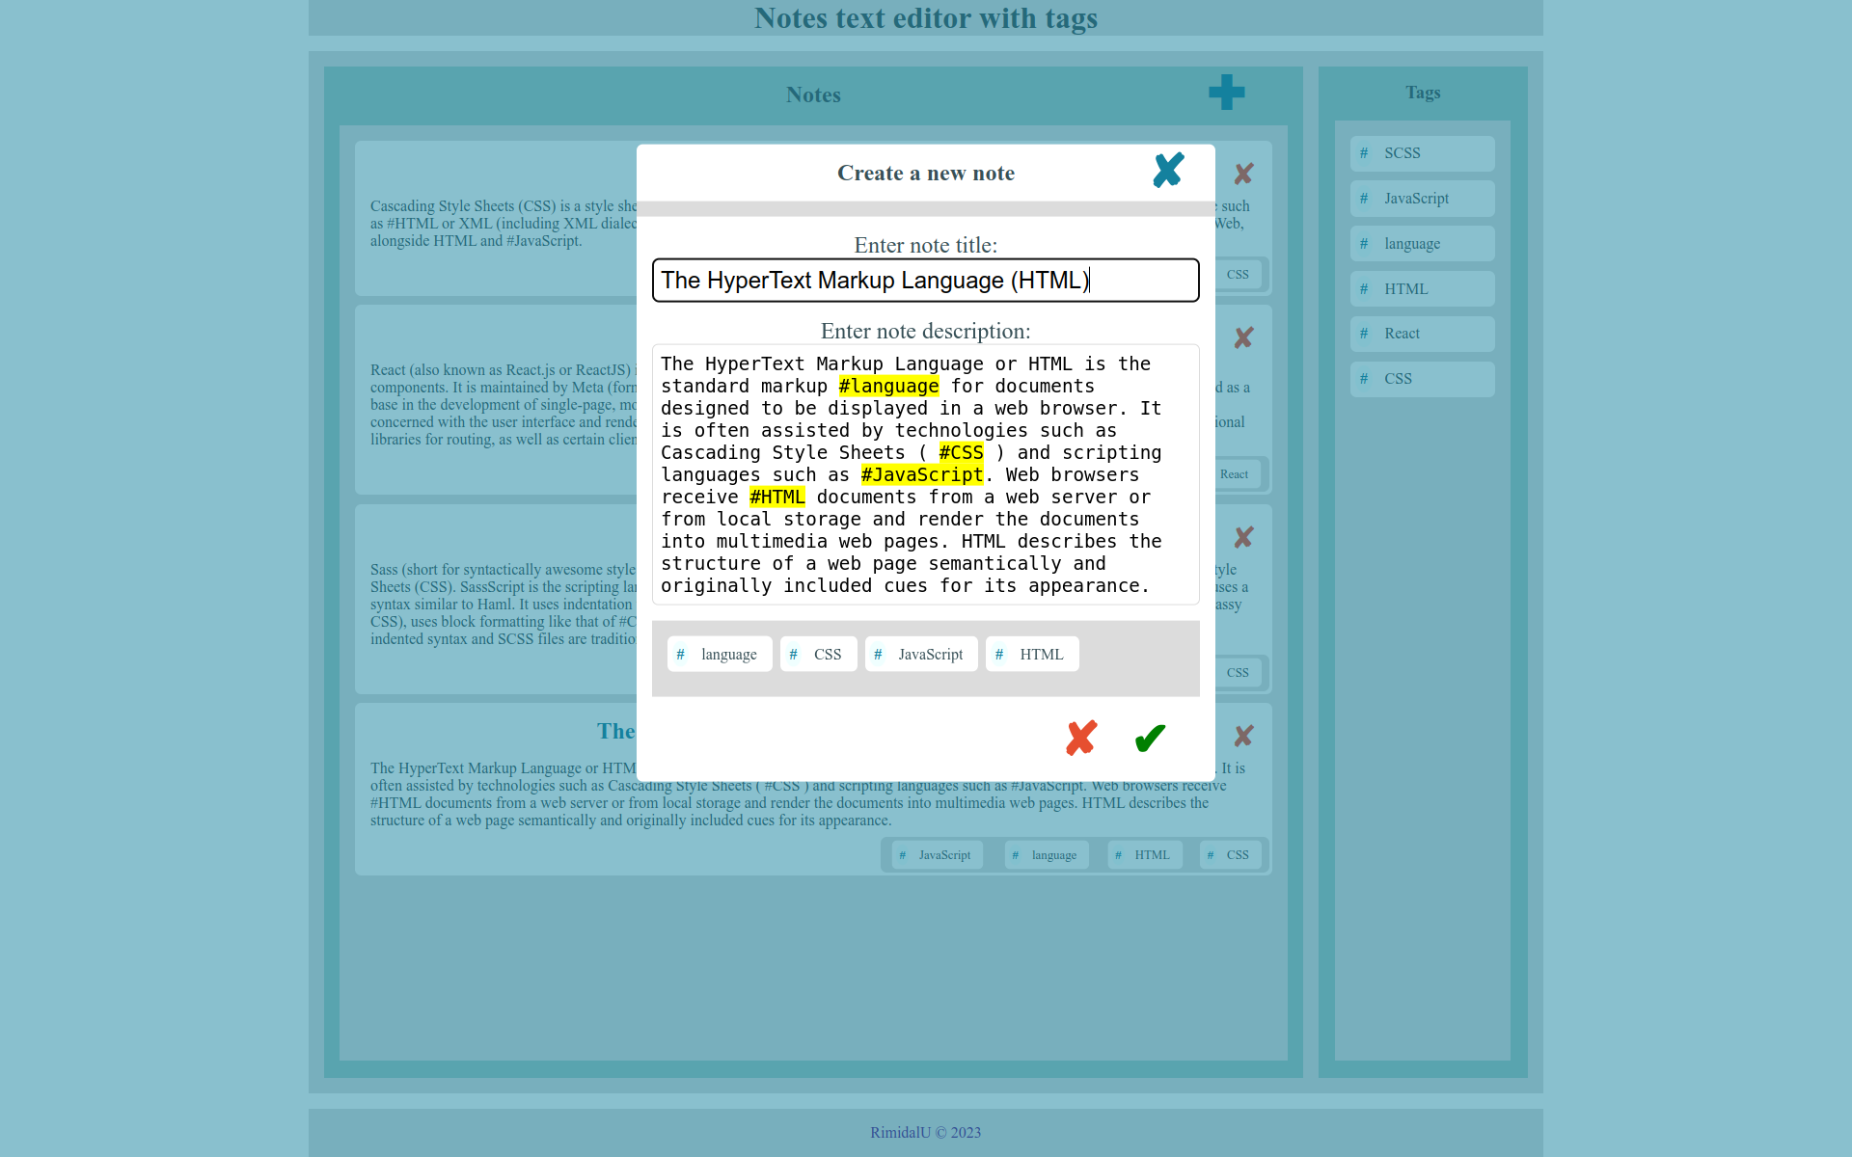Select the JavaScript tag chip in dialog
The width and height of the screenshot is (1852, 1157).
(x=921, y=654)
